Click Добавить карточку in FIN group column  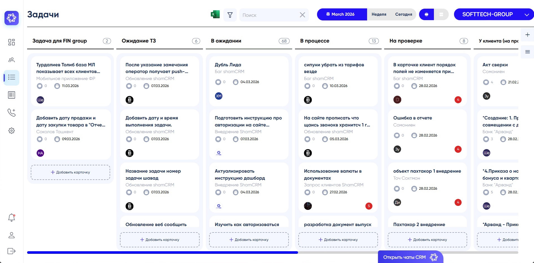point(70,172)
